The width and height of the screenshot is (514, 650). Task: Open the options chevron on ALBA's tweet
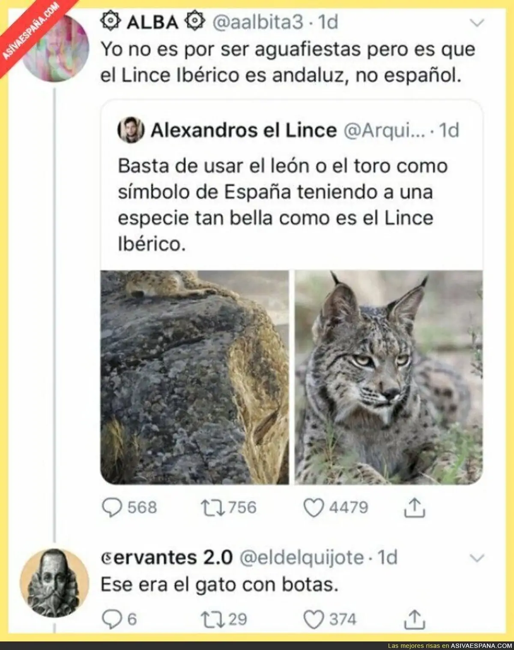477,22
